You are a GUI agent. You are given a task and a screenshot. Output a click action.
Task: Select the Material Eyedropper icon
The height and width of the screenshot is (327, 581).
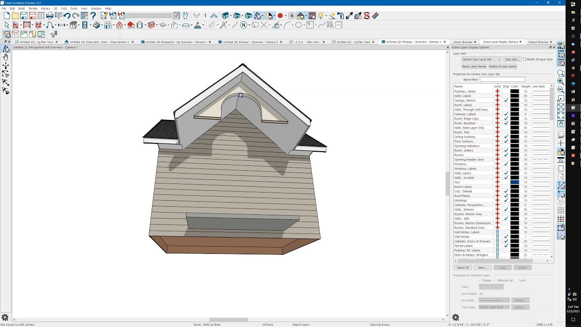coord(350,16)
